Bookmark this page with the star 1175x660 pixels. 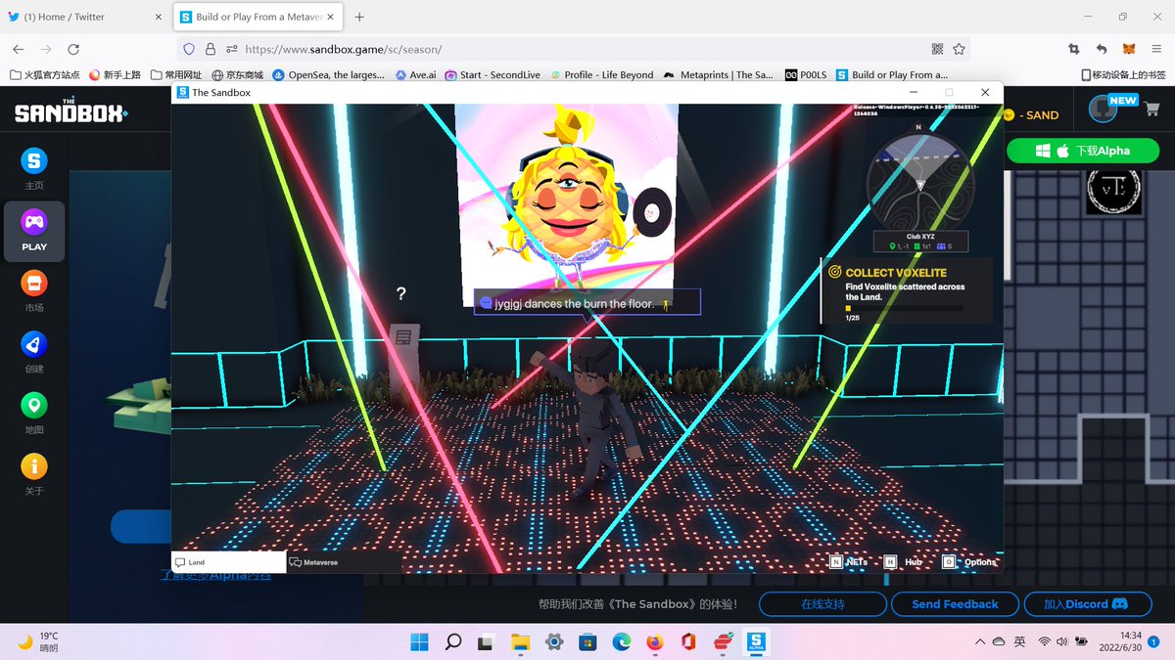coord(960,49)
